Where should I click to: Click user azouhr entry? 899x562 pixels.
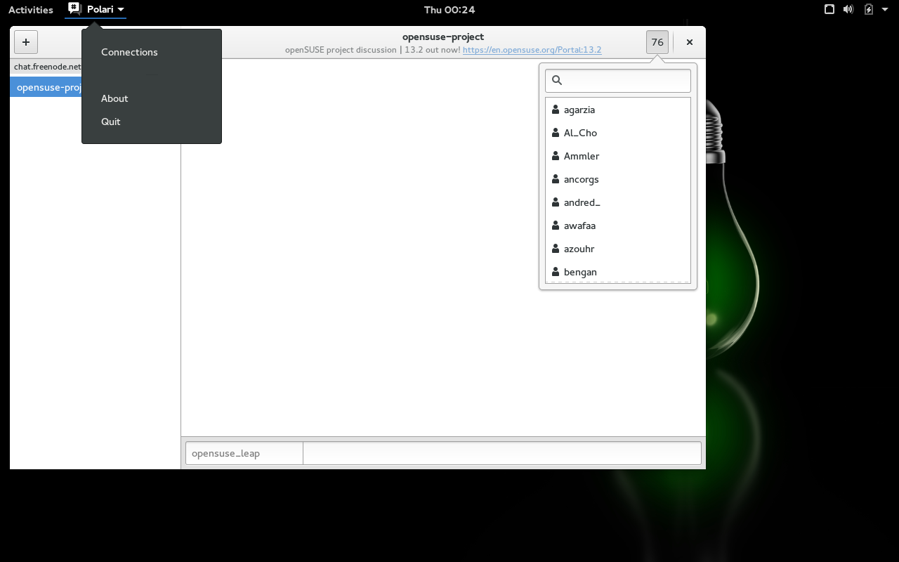579,249
